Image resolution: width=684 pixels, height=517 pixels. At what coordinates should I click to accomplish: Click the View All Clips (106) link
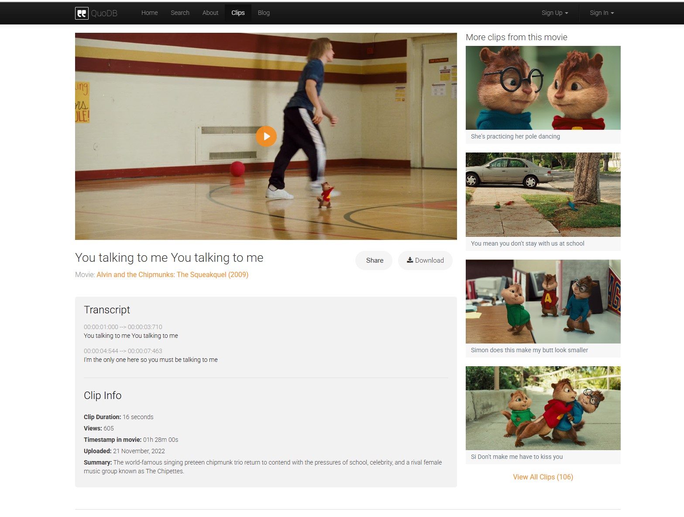tap(543, 477)
